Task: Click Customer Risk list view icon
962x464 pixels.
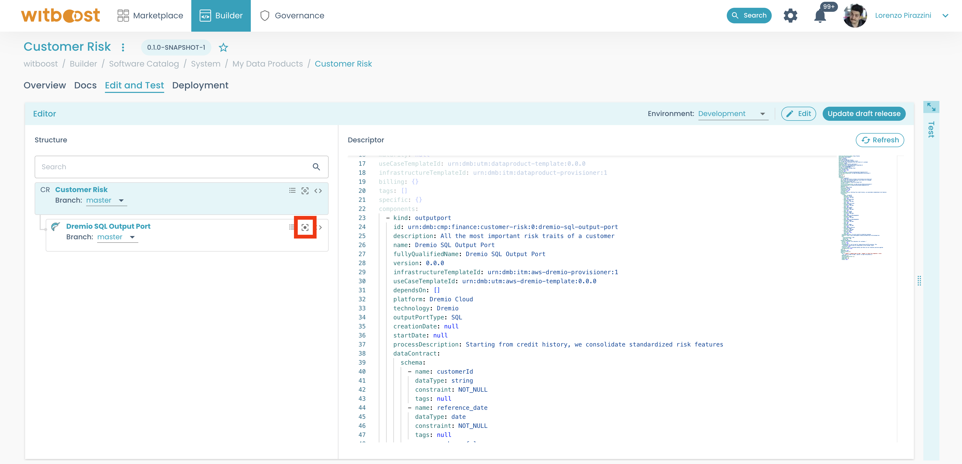Action: click(x=292, y=191)
